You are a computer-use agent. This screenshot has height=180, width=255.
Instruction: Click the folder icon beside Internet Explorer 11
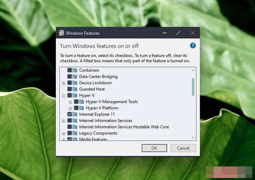click(x=75, y=114)
